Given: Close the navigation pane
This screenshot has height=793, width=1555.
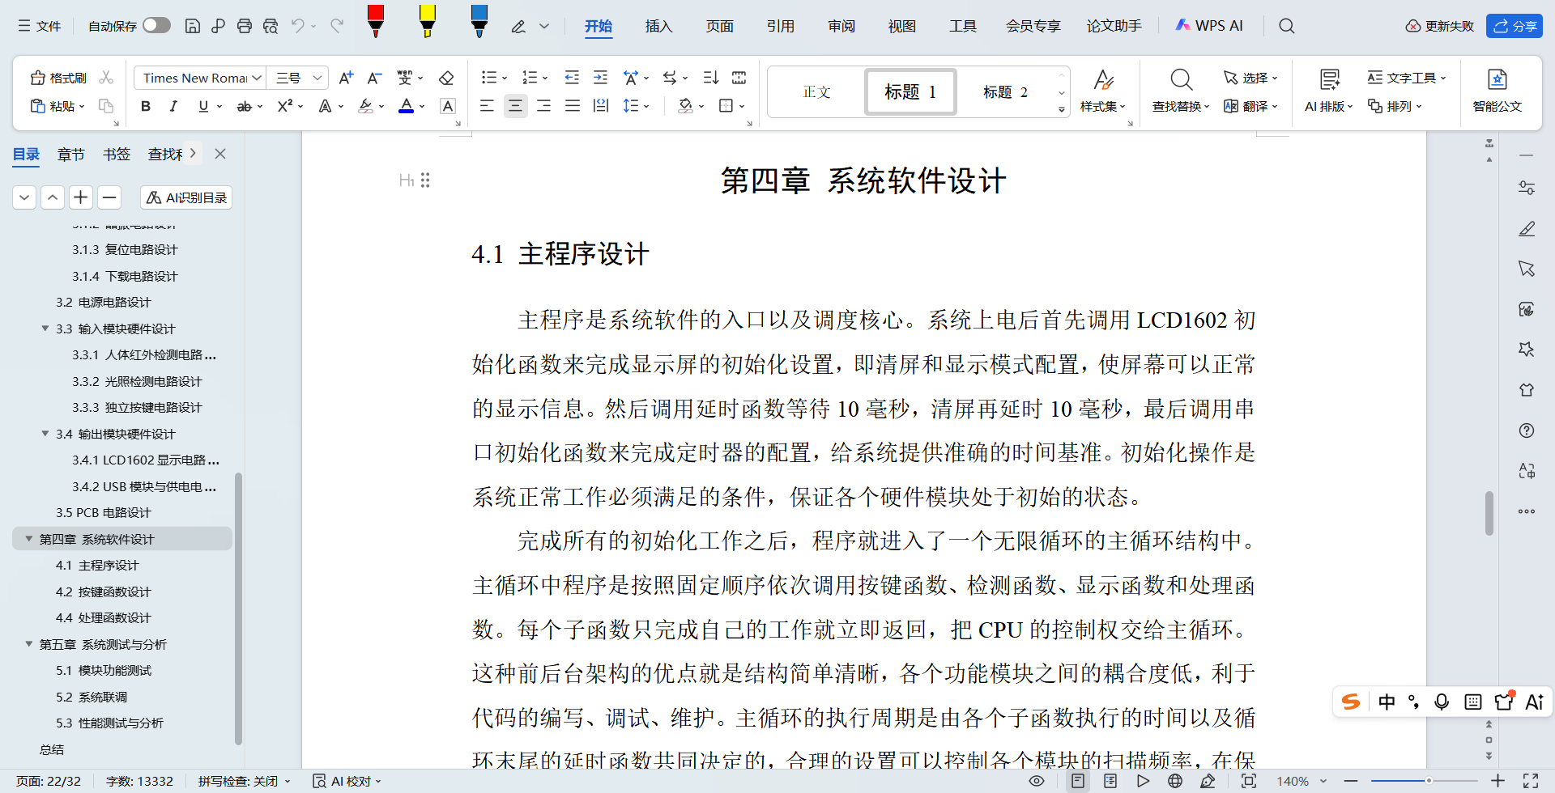Looking at the screenshot, I should 219,154.
